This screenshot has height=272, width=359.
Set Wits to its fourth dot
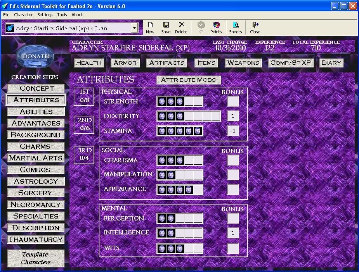pos(189,248)
